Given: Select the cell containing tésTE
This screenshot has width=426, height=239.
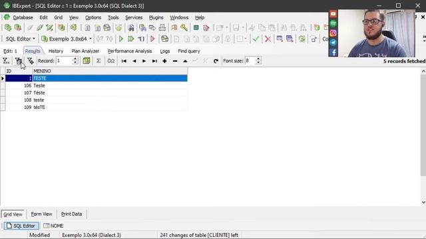Looking at the screenshot, I should click(110, 108).
